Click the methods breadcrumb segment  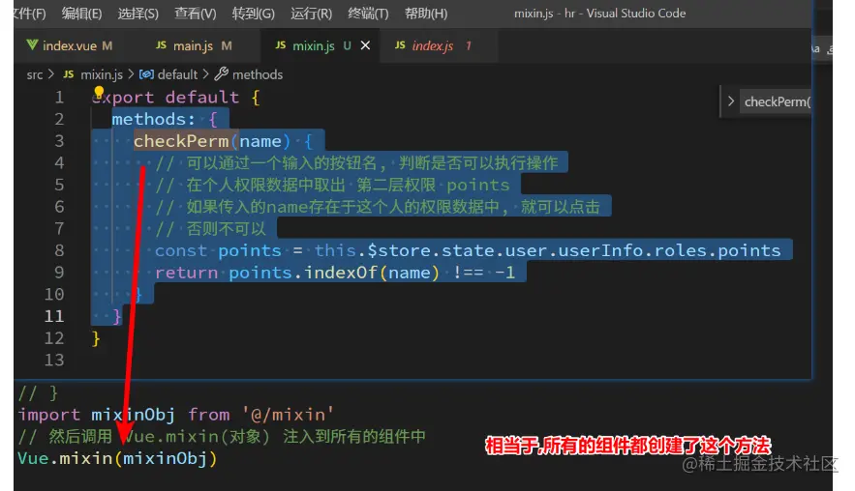[x=258, y=74]
